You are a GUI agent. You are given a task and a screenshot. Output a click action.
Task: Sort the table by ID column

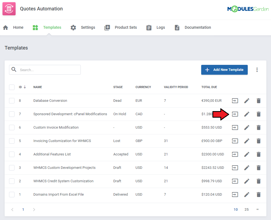point(22,87)
